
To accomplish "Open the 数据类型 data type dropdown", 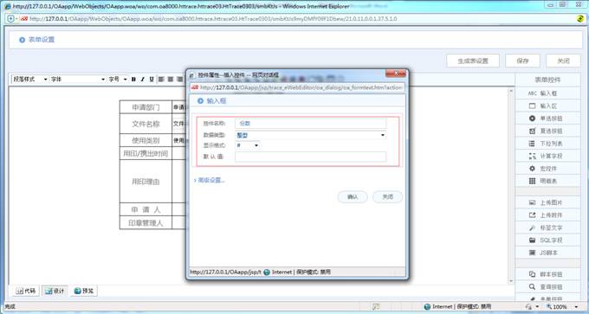I will coord(310,135).
